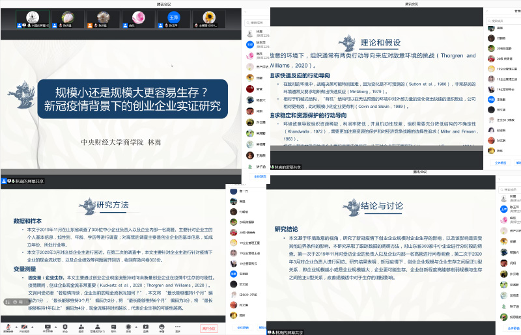Screen dimensions: 521x335
Task: Expand the arrow next to microphone icon
Action: (16, 325)
